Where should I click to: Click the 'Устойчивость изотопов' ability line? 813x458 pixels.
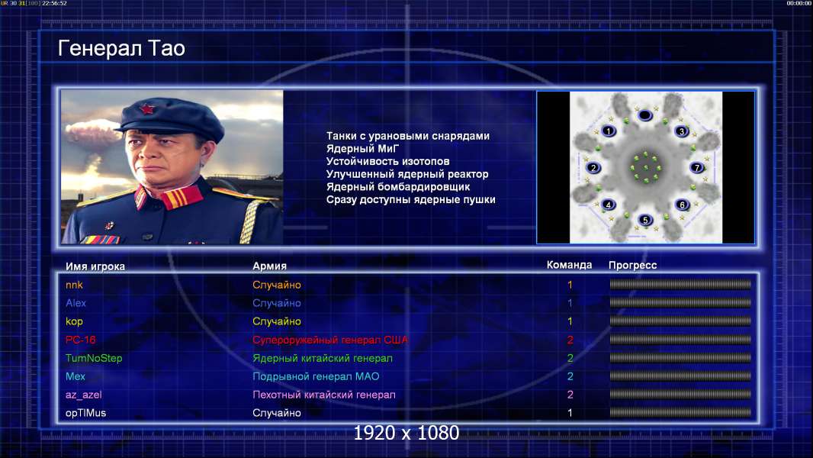388,161
